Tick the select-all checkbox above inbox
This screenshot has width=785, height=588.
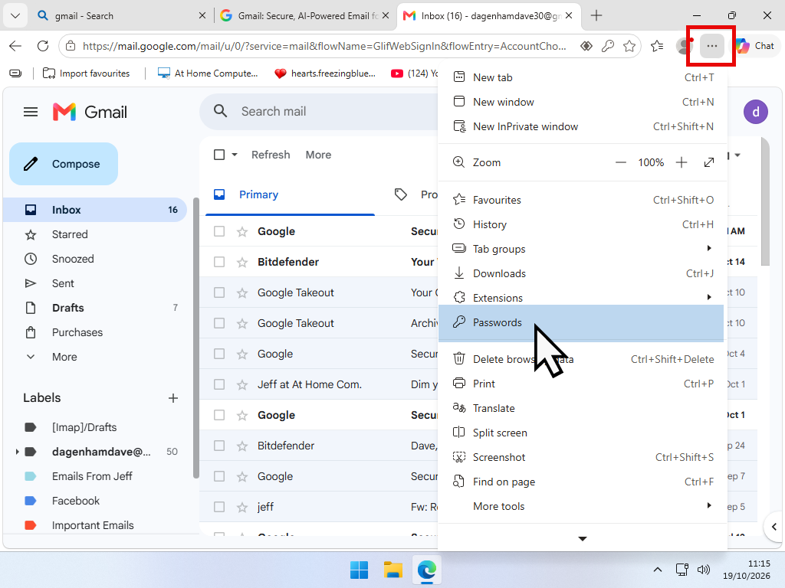pos(219,155)
